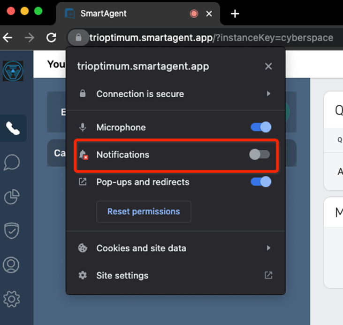The image size is (343, 325).
Task: Disable the Pop-ups and redirects toggle
Action: (x=260, y=182)
